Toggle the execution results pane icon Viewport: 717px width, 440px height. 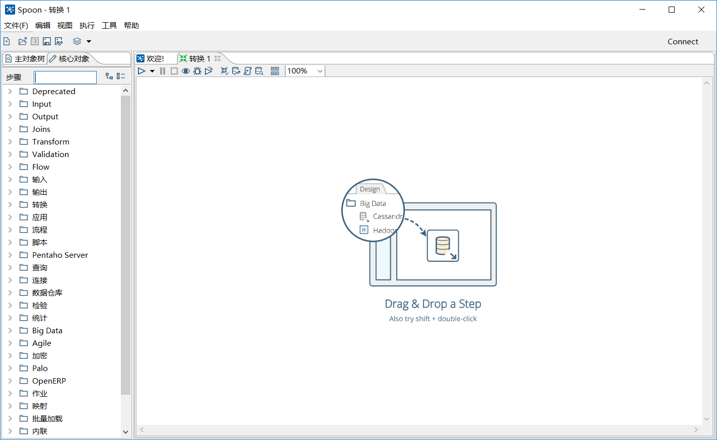tap(275, 71)
